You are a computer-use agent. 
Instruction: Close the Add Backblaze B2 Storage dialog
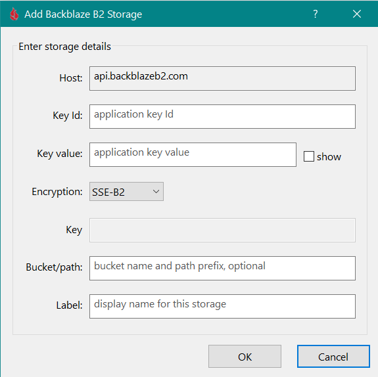point(357,14)
